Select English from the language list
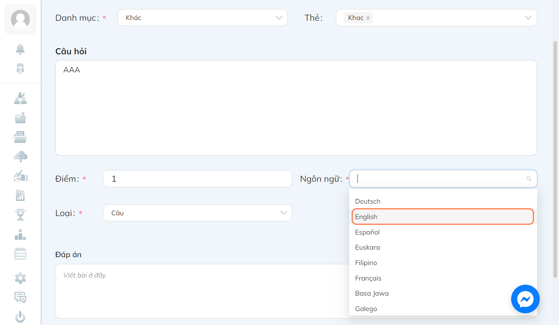 point(443,217)
